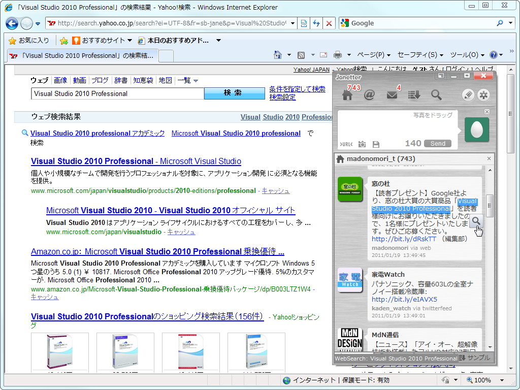The image size is (520, 390).
Task: Open お気に入り favorites button
Action: click(x=29, y=41)
